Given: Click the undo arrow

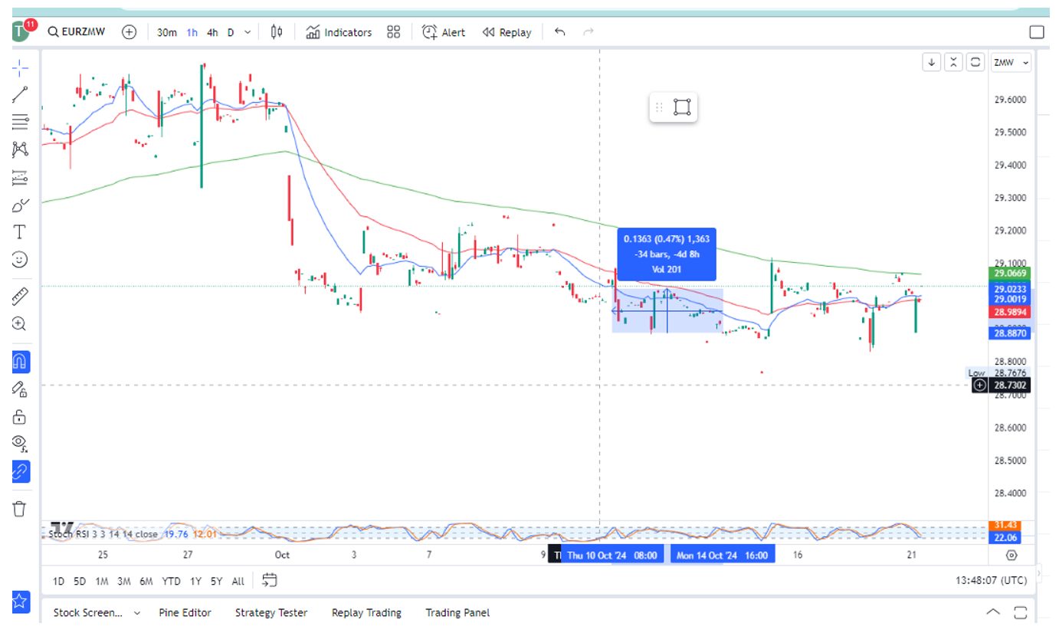Looking at the screenshot, I should click(x=560, y=32).
